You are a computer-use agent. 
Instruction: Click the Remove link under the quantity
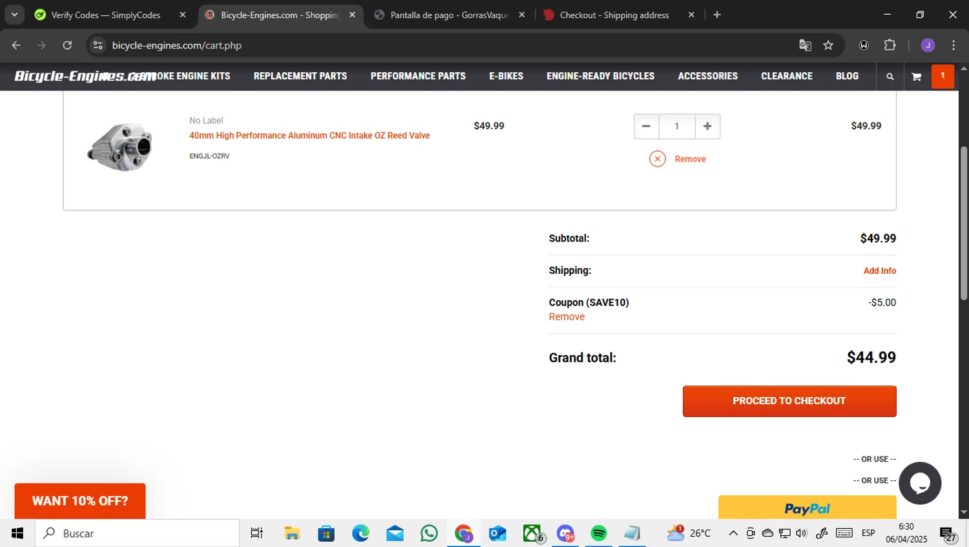tap(690, 159)
